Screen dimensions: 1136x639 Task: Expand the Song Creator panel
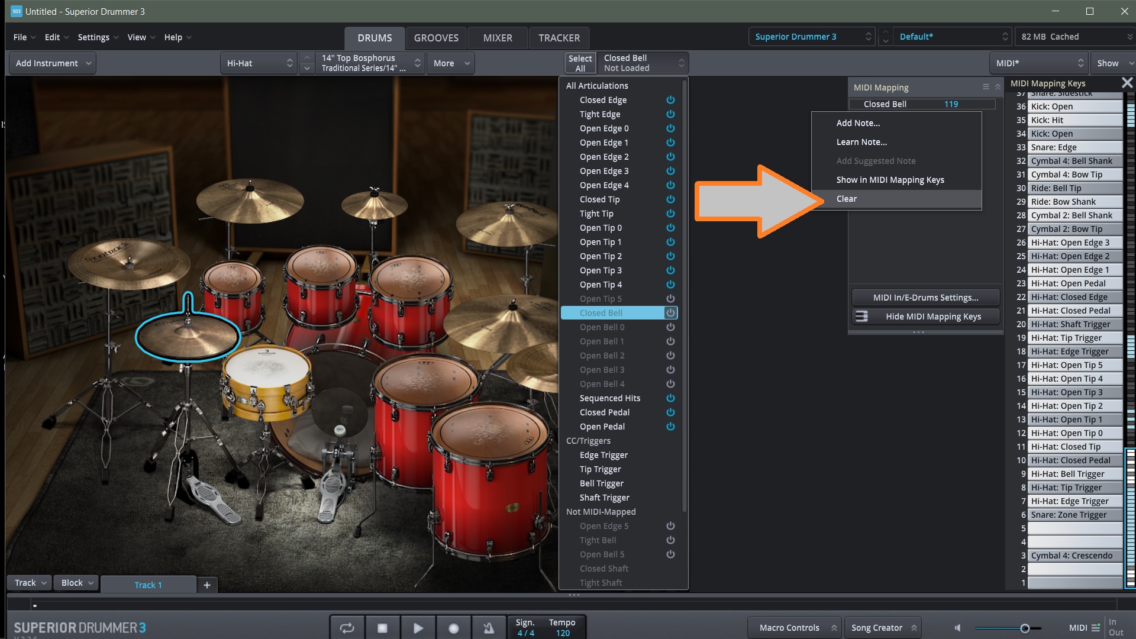[x=883, y=628]
